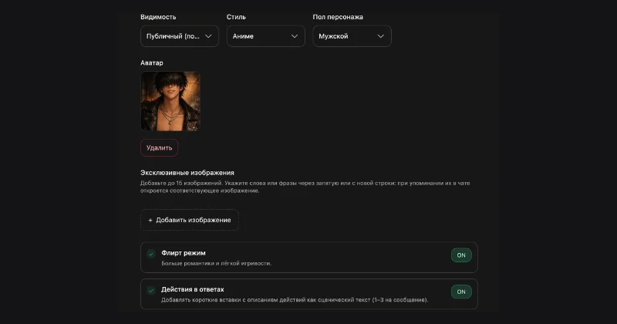
Task: Click the avatar thumbnail image
Action: tap(170, 101)
